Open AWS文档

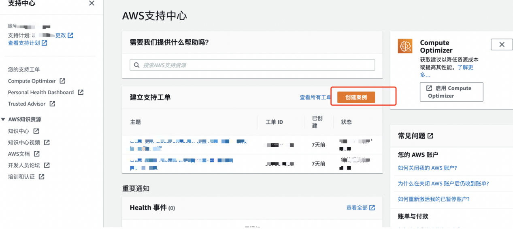click(19, 154)
